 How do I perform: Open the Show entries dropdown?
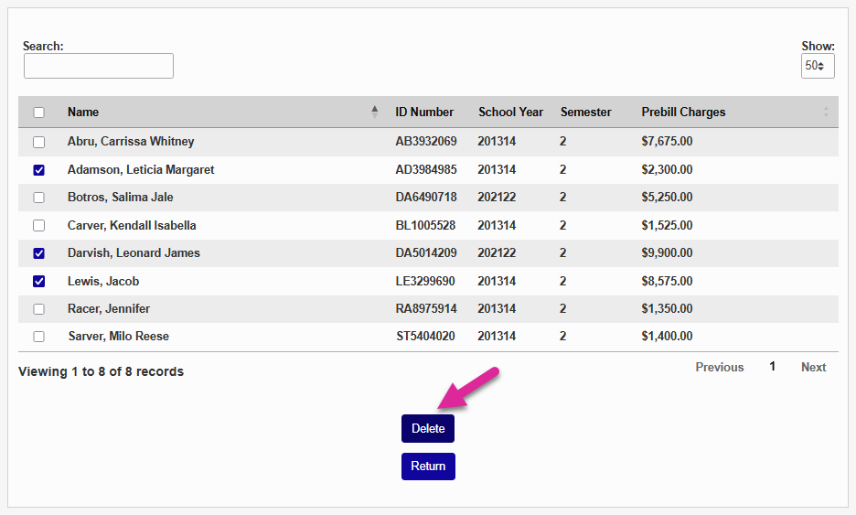click(817, 66)
